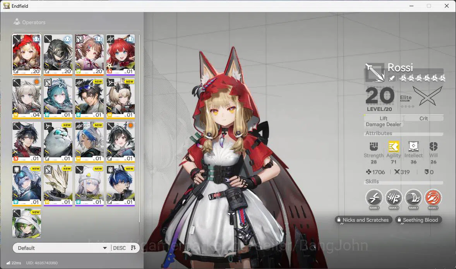Click the 22ms network latency indicator
456x269 pixels.
click(x=14, y=263)
